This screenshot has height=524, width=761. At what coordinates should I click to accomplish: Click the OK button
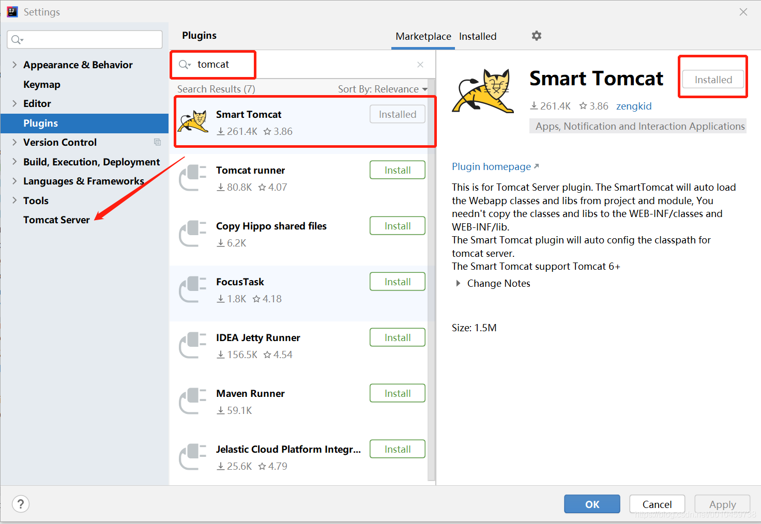coord(592,504)
